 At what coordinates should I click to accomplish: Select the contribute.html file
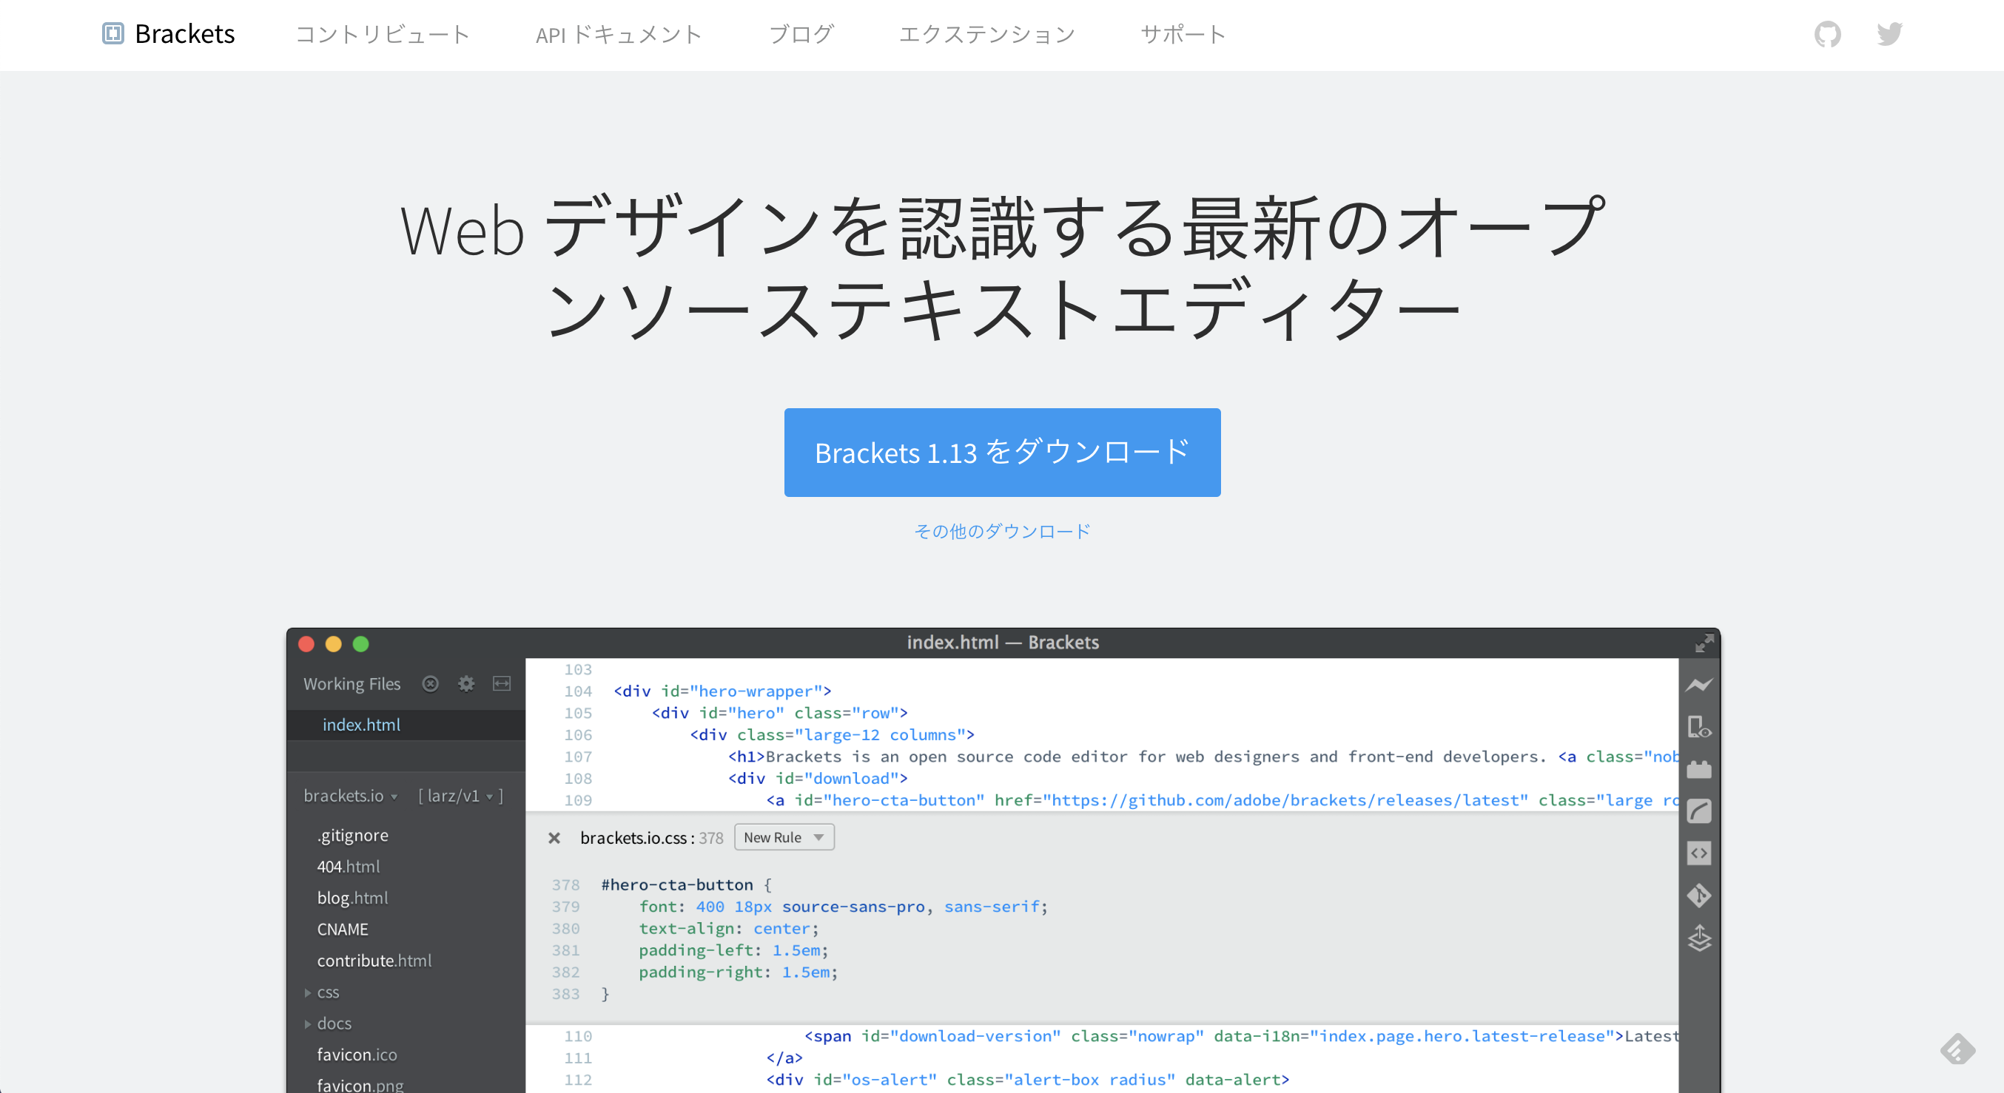[x=374, y=960]
